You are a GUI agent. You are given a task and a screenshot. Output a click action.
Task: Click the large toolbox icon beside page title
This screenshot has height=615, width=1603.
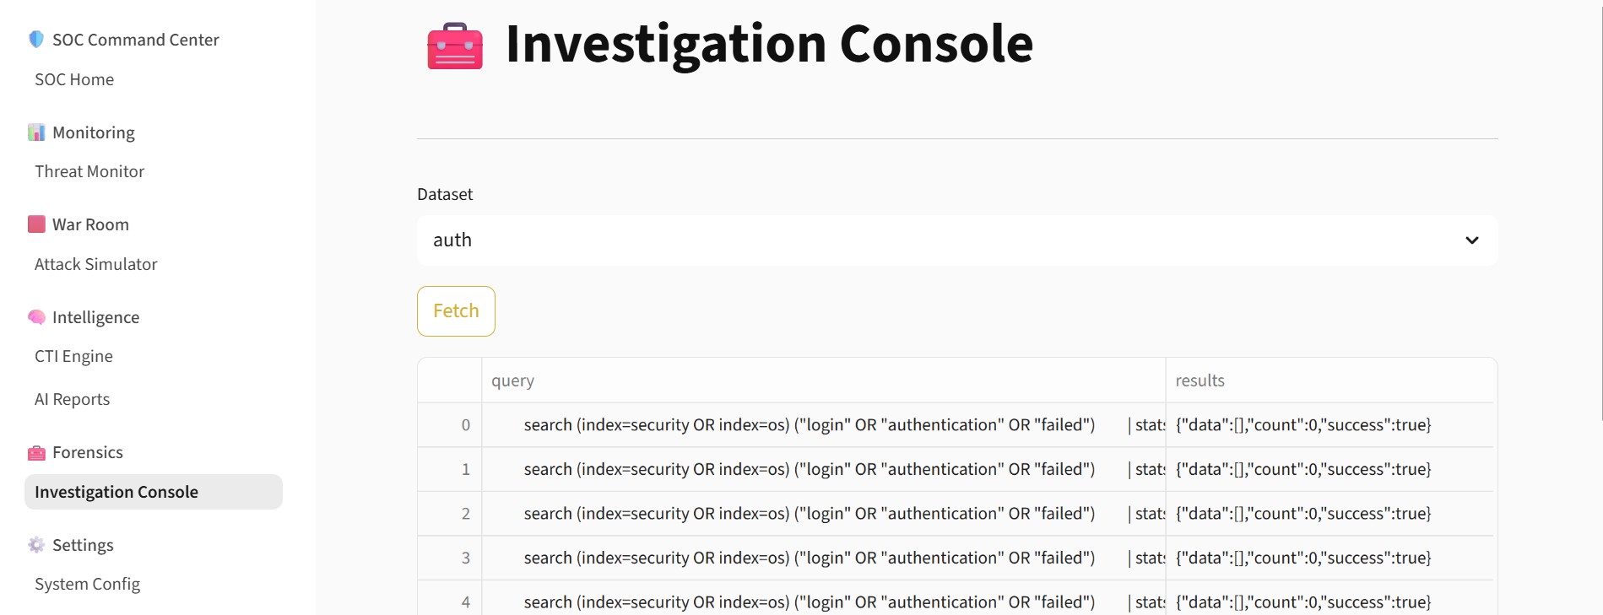click(455, 46)
